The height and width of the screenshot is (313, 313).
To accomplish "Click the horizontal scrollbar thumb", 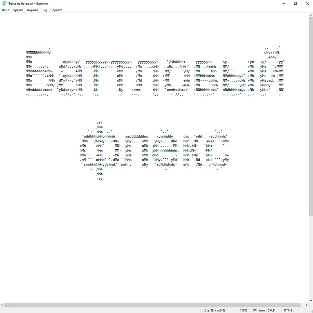I will [x=152, y=305].
